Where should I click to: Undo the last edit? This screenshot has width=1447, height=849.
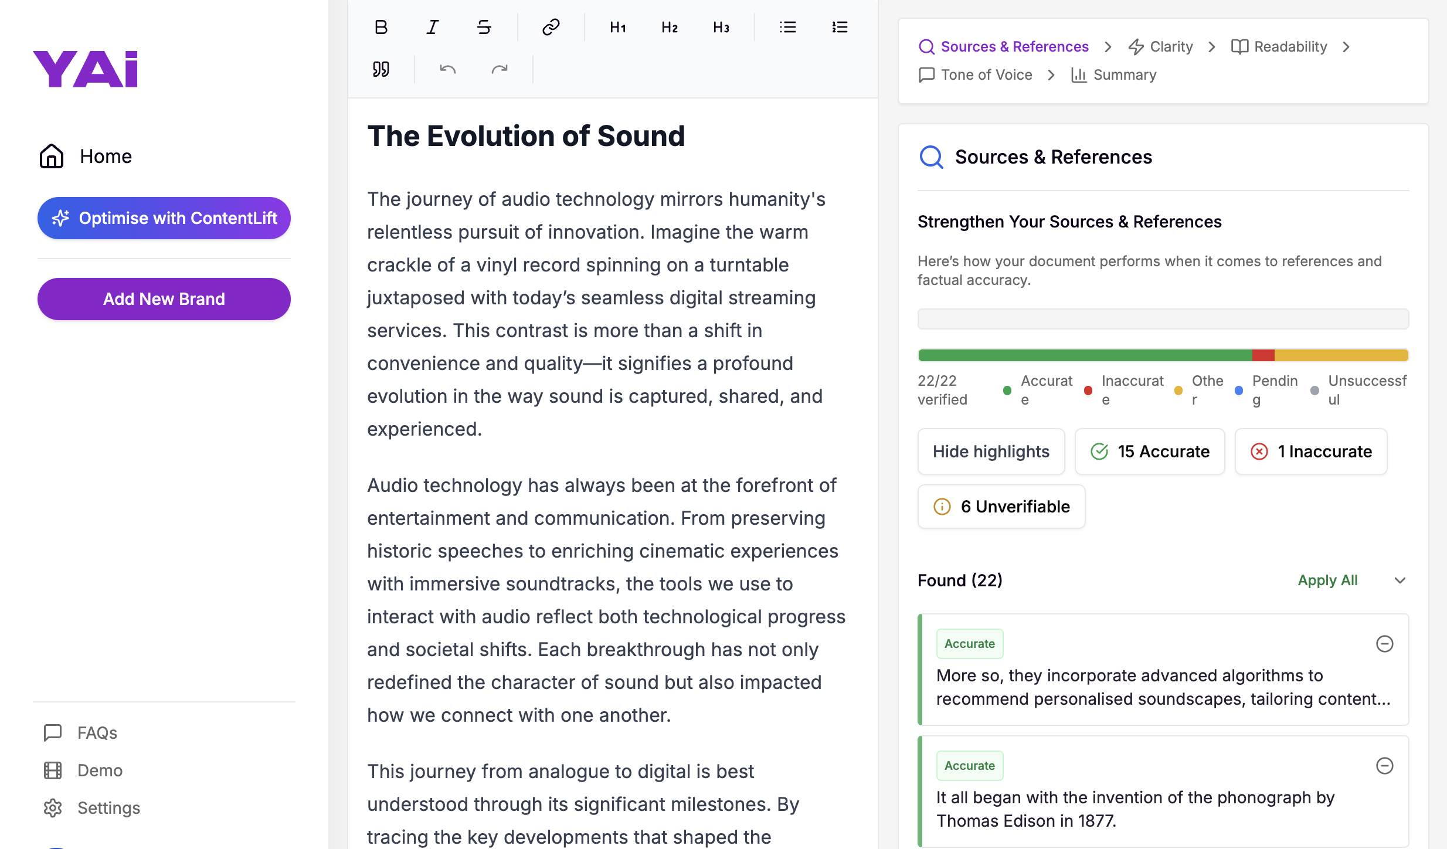447,69
